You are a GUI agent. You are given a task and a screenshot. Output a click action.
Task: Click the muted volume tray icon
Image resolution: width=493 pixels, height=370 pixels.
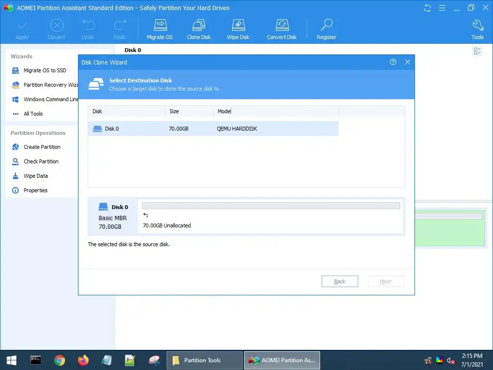[x=451, y=360]
